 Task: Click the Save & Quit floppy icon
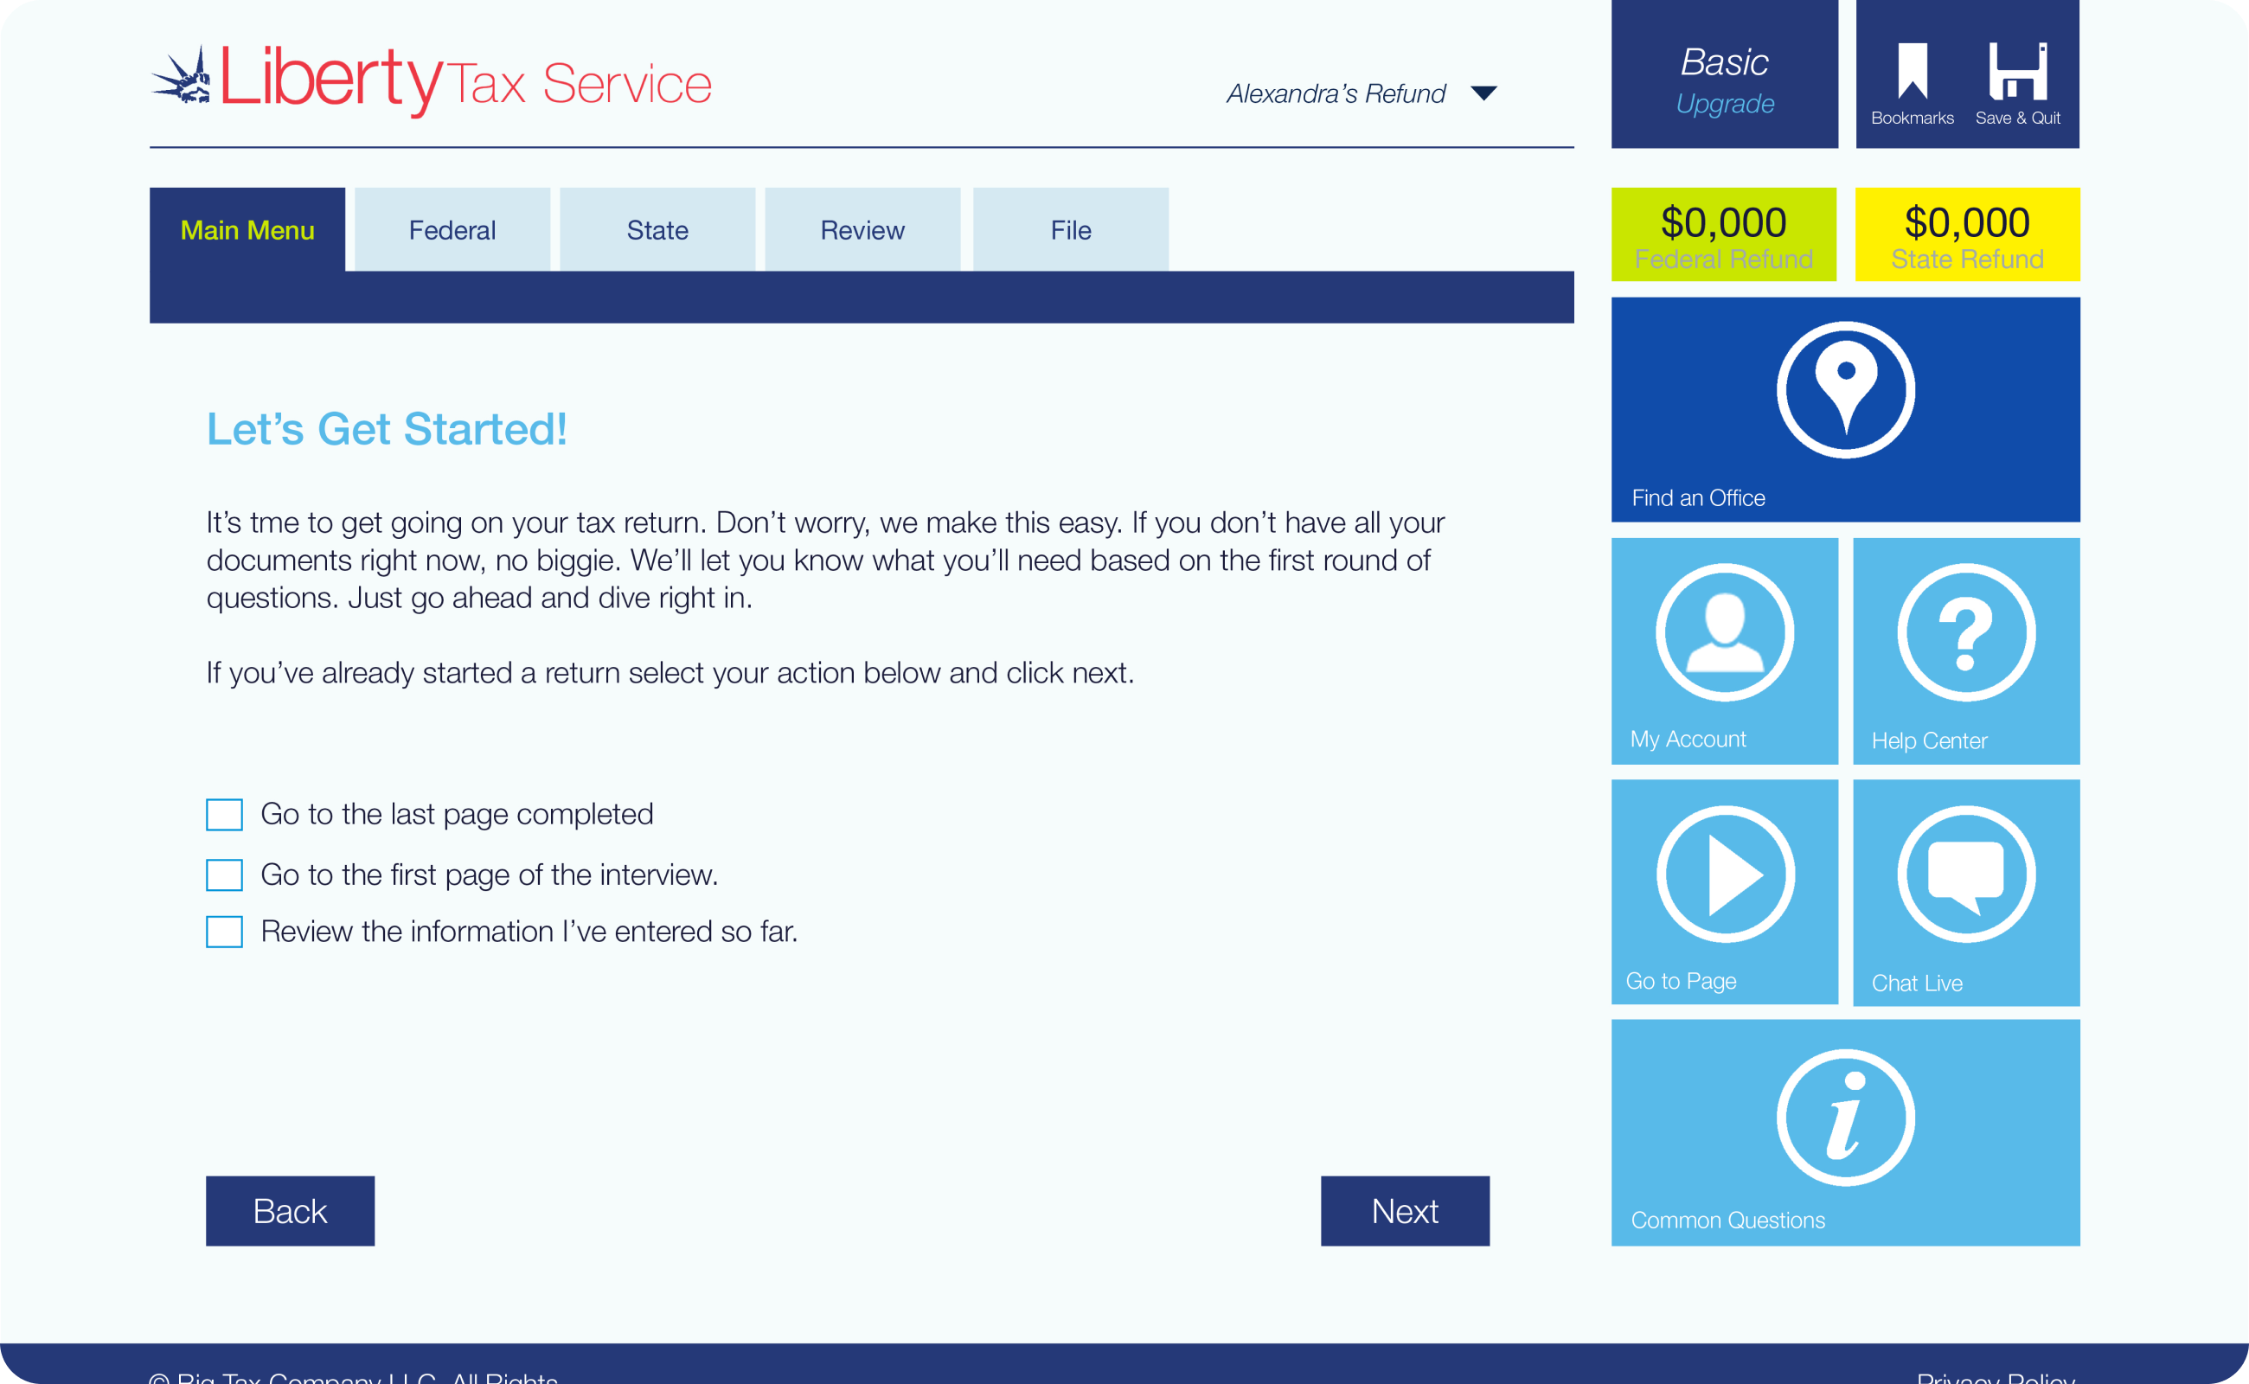[2017, 72]
